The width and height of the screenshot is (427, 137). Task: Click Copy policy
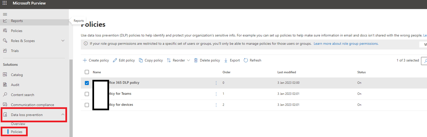pos(151,60)
